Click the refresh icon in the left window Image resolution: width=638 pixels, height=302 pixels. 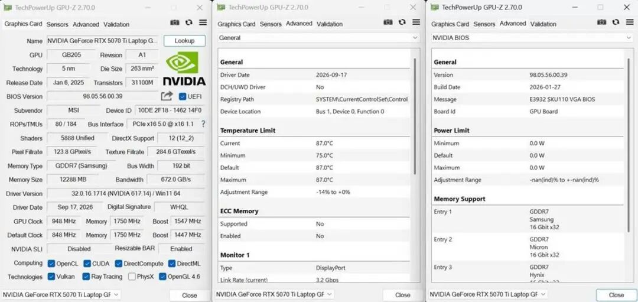[189, 22]
